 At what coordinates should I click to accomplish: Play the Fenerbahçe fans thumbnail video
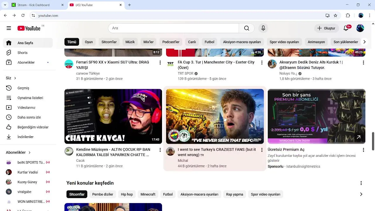pos(215,116)
